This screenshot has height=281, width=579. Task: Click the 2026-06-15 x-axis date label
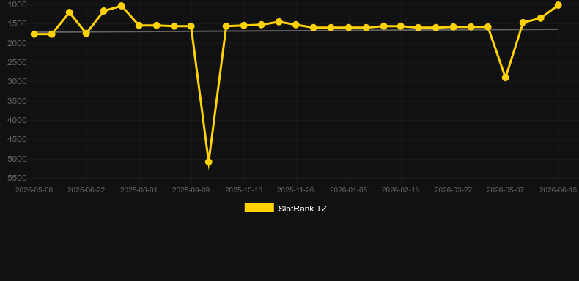[558, 190]
